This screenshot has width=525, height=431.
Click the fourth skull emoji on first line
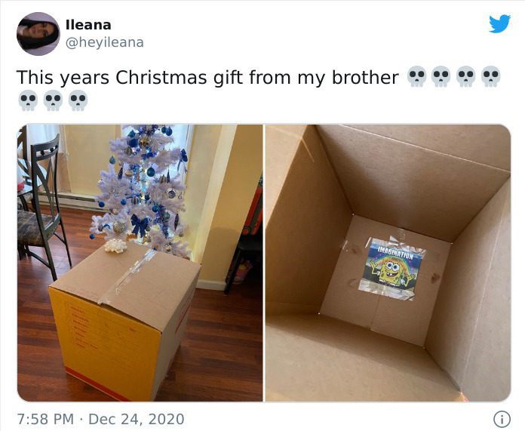(x=490, y=77)
